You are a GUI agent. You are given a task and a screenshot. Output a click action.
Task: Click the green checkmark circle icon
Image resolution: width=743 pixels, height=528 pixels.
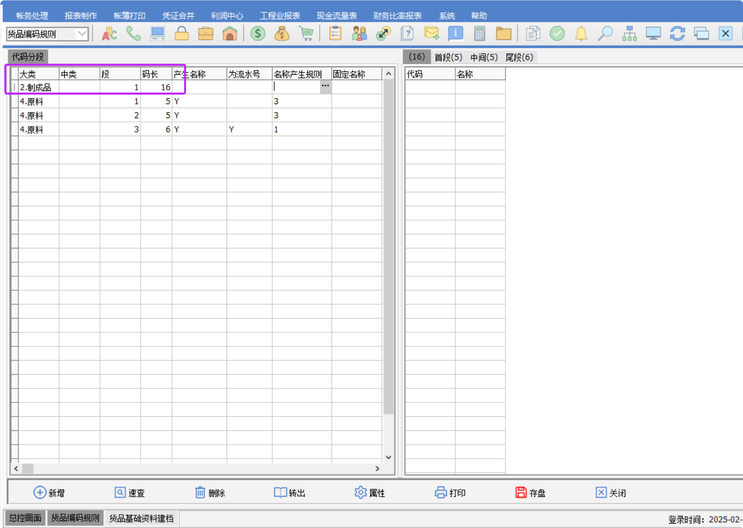pos(557,34)
